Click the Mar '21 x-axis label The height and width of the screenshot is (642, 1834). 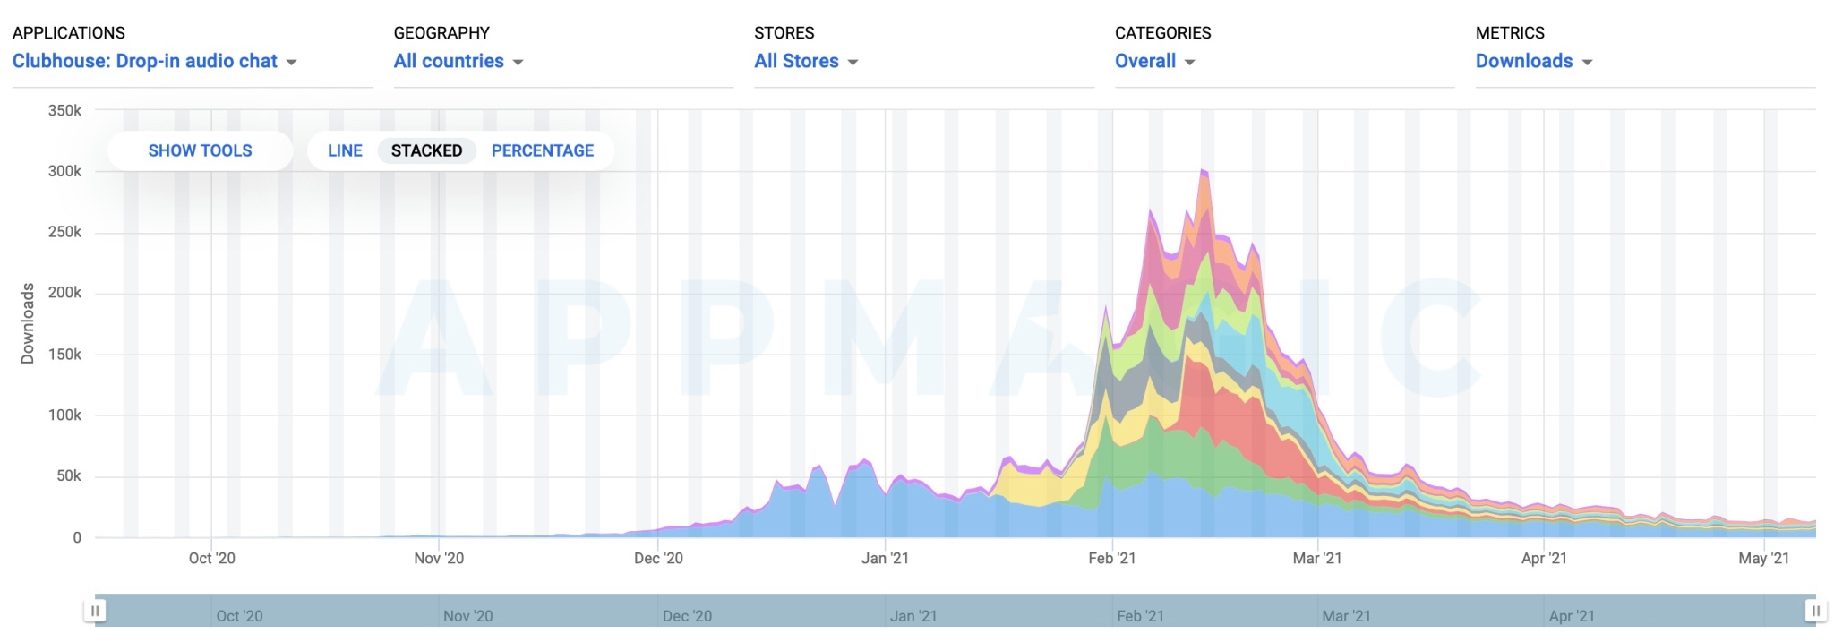(x=1316, y=558)
